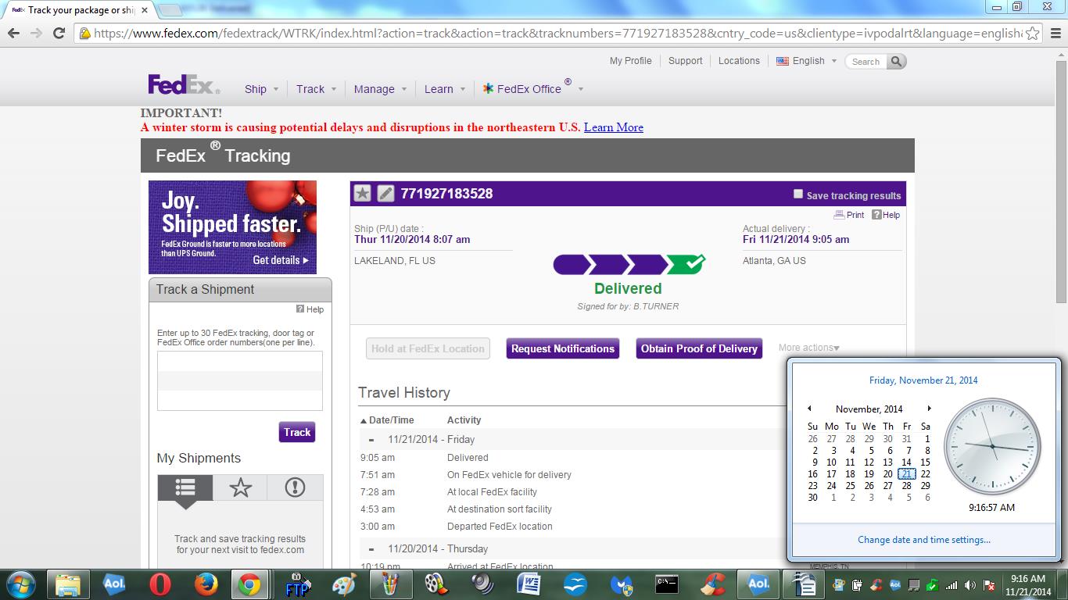Open Microsoft Word from the taskbar

coord(529,584)
